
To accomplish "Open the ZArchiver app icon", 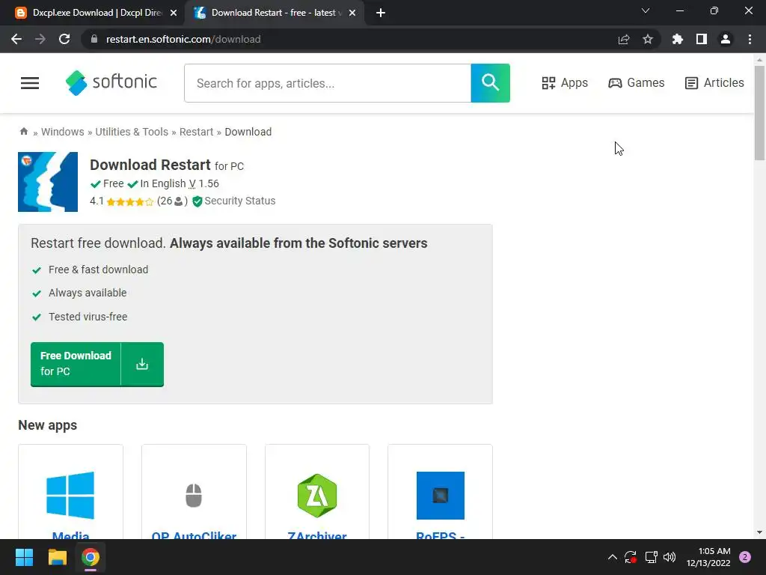I will 317,496.
